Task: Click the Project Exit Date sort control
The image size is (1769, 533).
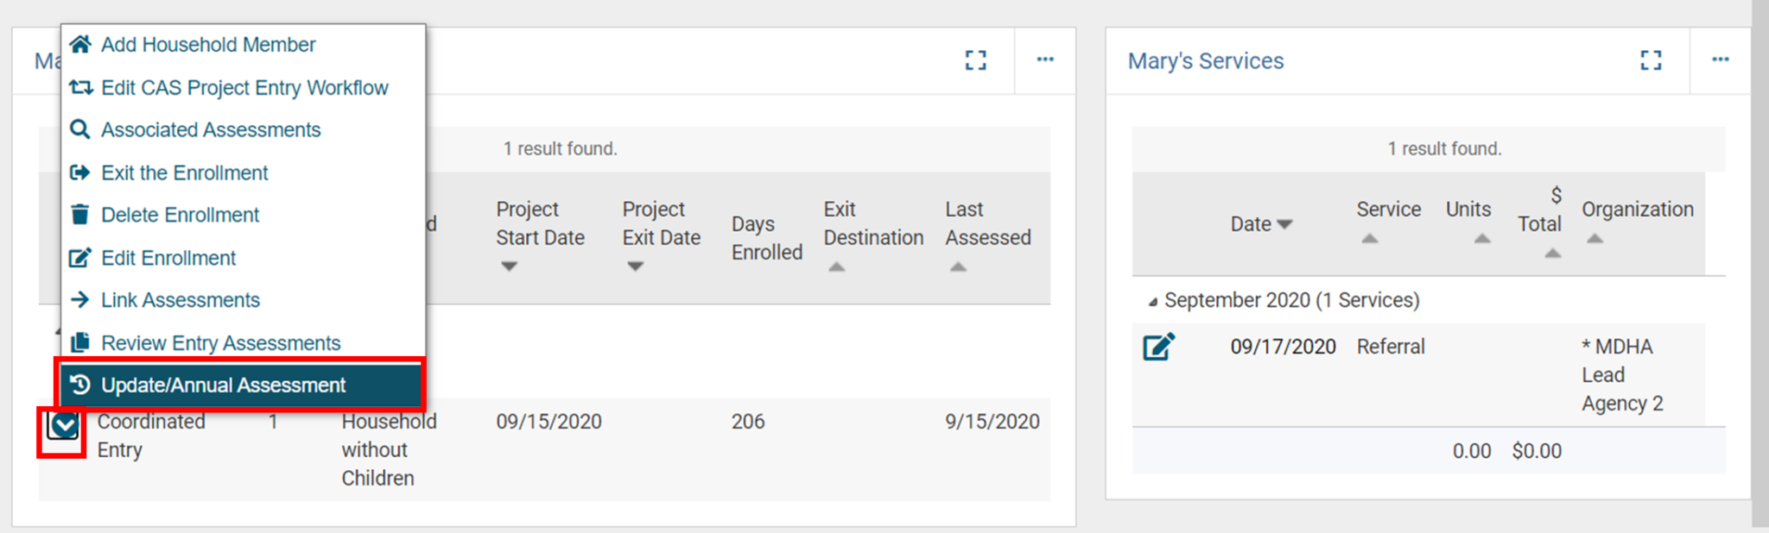Action: (x=634, y=266)
